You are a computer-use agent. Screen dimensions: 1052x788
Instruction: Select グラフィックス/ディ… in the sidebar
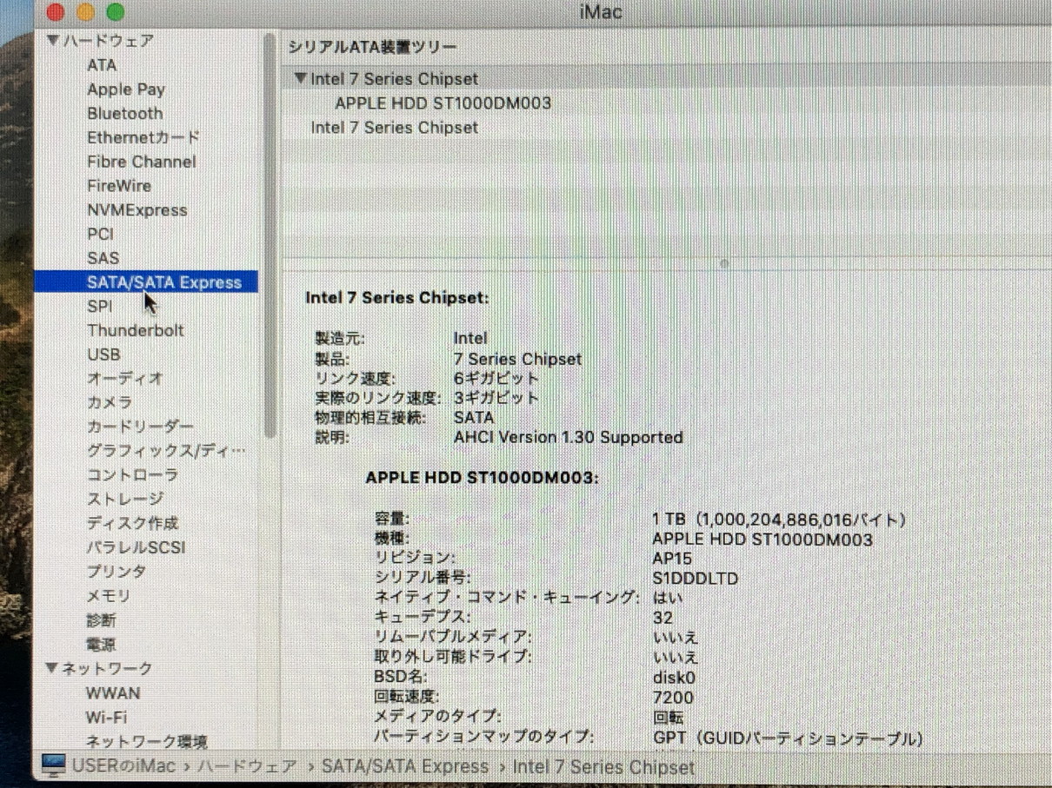click(166, 451)
